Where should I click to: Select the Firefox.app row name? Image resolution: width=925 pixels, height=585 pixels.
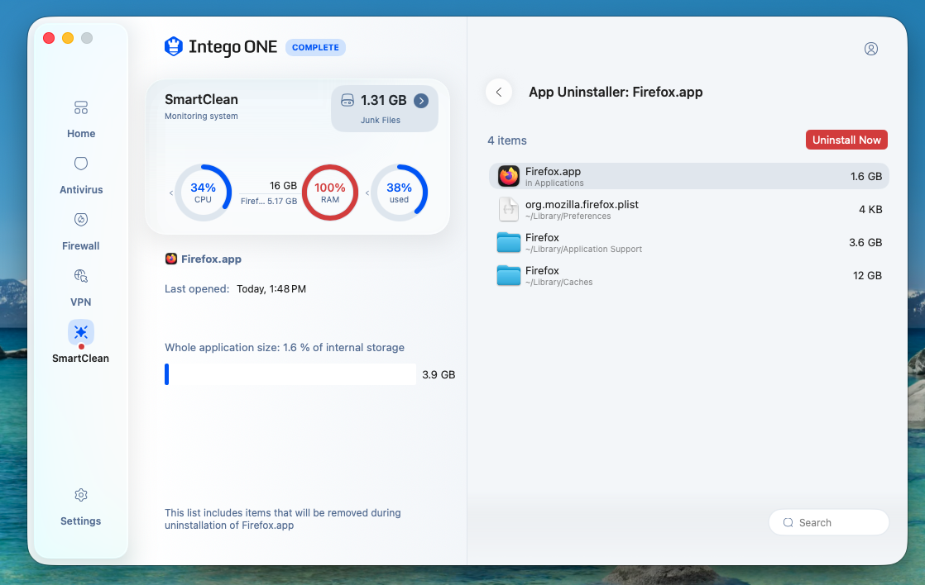click(x=553, y=171)
